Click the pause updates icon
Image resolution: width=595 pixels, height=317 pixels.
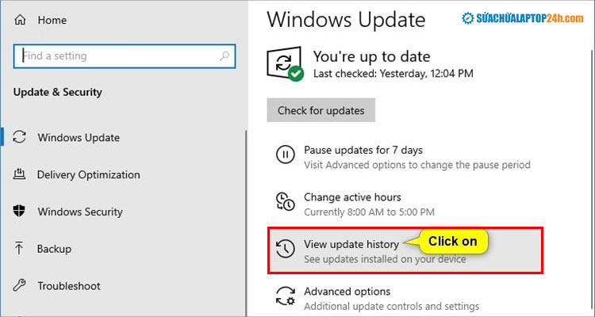(x=285, y=156)
